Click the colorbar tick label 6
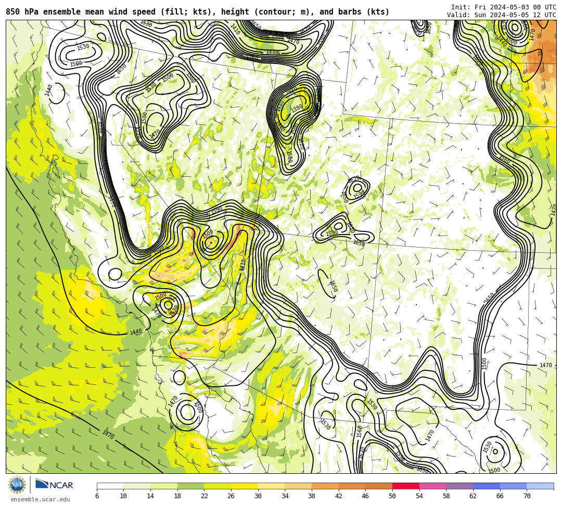 tap(97, 496)
